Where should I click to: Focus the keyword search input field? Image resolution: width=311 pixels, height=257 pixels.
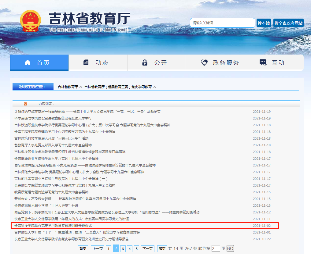coord(222,23)
